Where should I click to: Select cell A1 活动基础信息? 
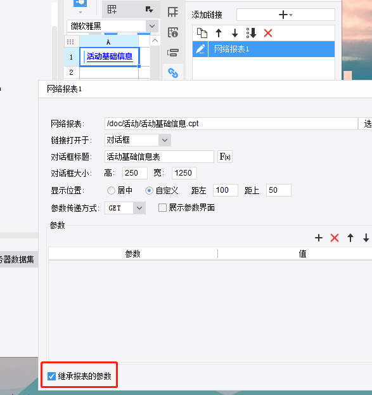pos(109,57)
